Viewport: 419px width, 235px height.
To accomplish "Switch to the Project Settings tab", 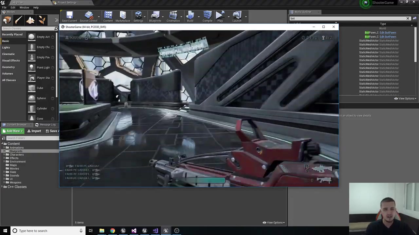I will click(x=67, y=3).
